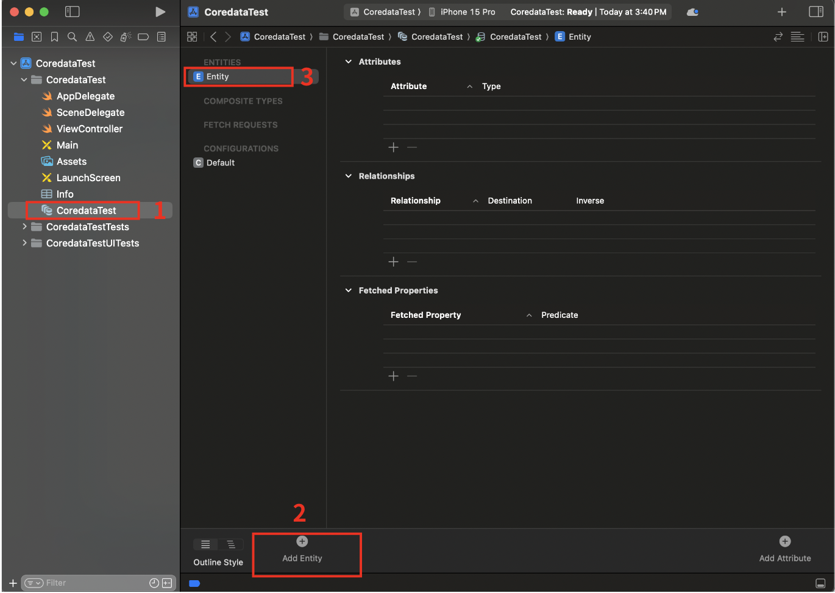Image resolution: width=835 pixels, height=593 pixels.
Task: Click the swap editor arrows icon
Action: (x=778, y=37)
